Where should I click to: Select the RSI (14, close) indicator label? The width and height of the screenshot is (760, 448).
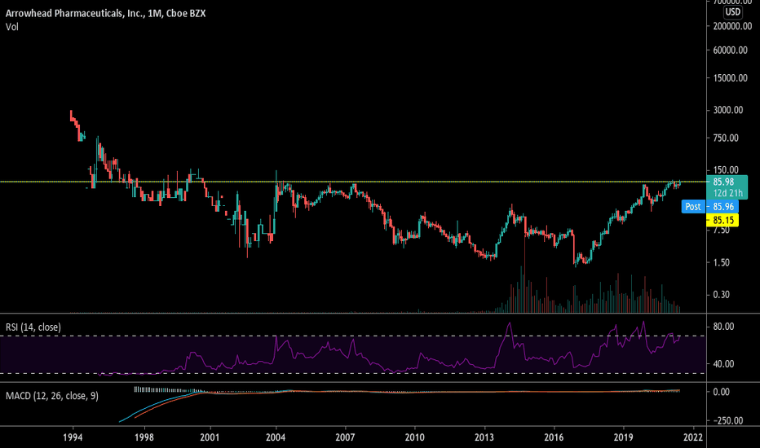pyautogui.click(x=33, y=327)
